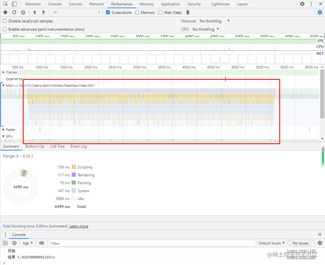325x265 pixels.
Task: Click the trash collect garbage icon
Action: [x=188, y=12]
